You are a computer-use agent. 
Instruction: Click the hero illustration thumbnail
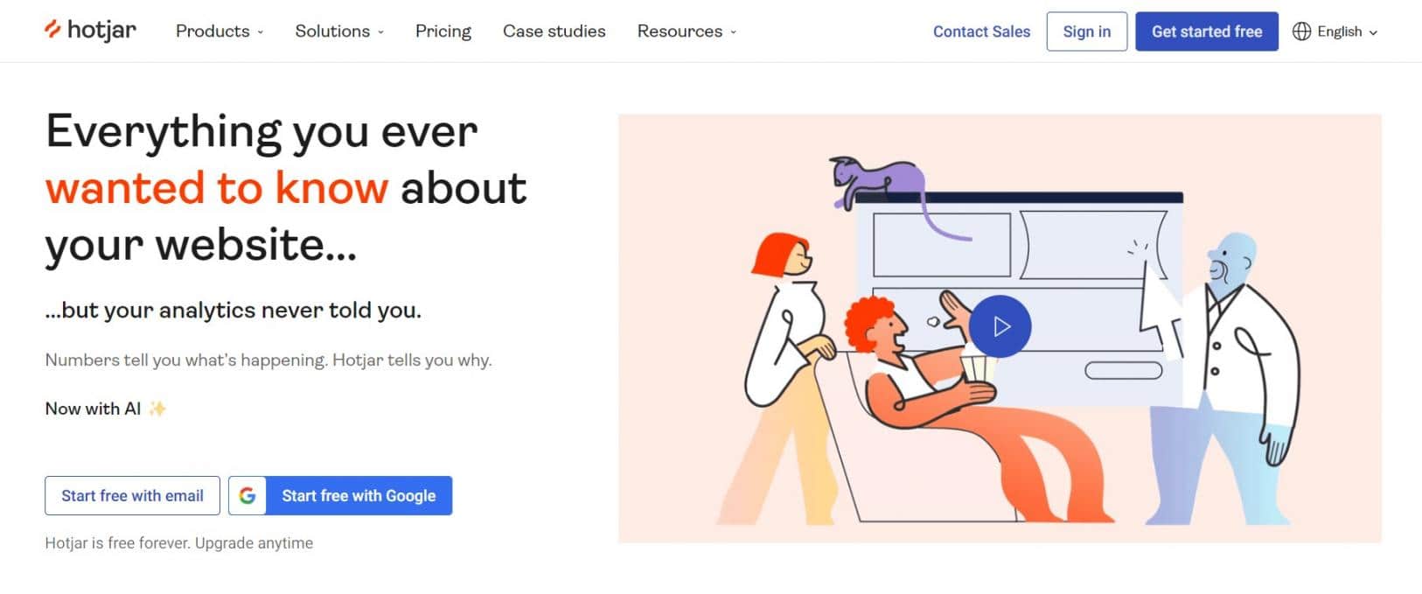(x=1000, y=328)
